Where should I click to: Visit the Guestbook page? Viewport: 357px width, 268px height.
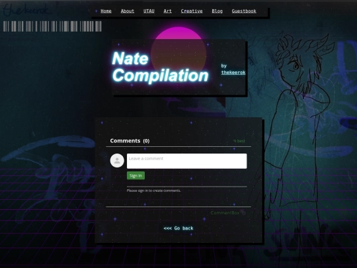pos(244,11)
